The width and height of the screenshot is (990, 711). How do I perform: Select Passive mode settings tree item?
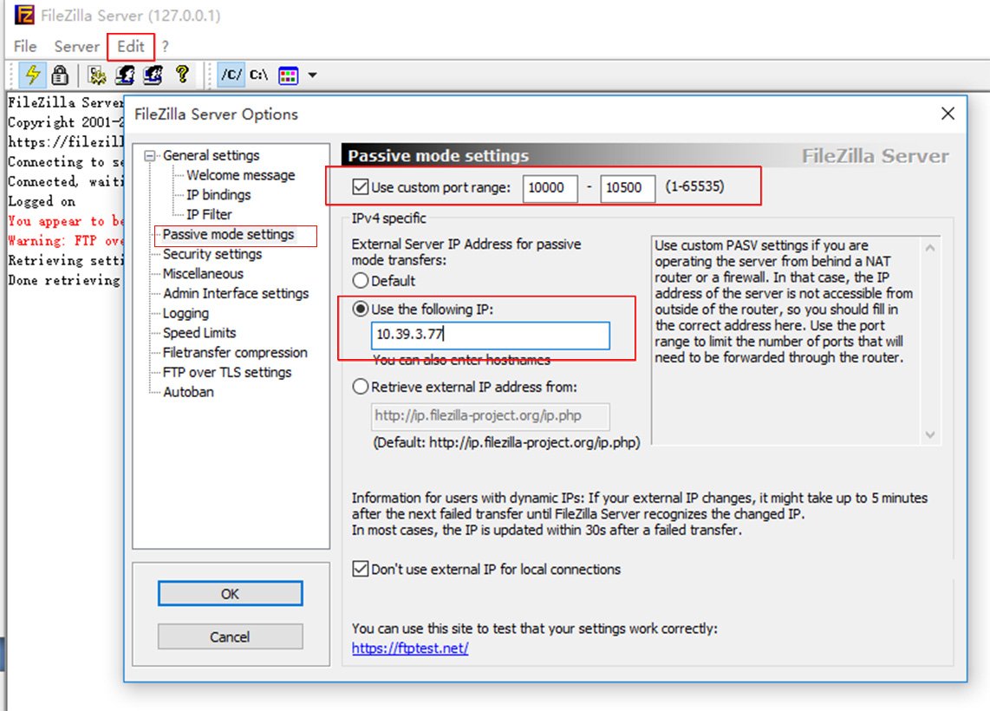(x=229, y=234)
